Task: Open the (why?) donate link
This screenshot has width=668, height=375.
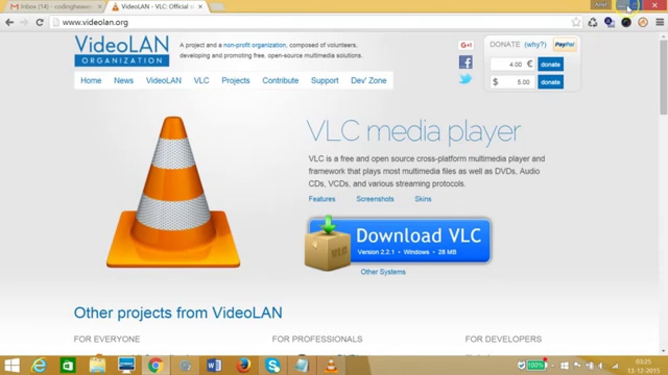Action: click(x=535, y=44)
